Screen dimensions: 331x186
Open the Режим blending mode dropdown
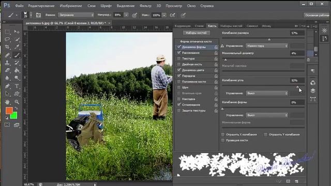[x=76, y=15]
